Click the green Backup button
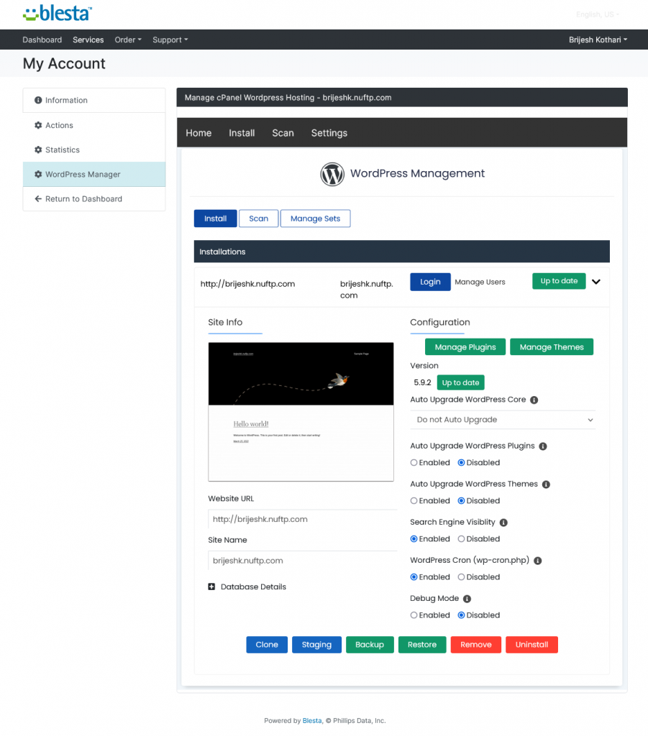Image resolution: width=648 pixels, height=736 pixels. (x=370, y=645)
